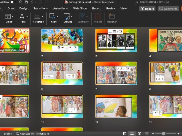Open the Draw tab
182x136 pixels.
(x=11, y=9)
